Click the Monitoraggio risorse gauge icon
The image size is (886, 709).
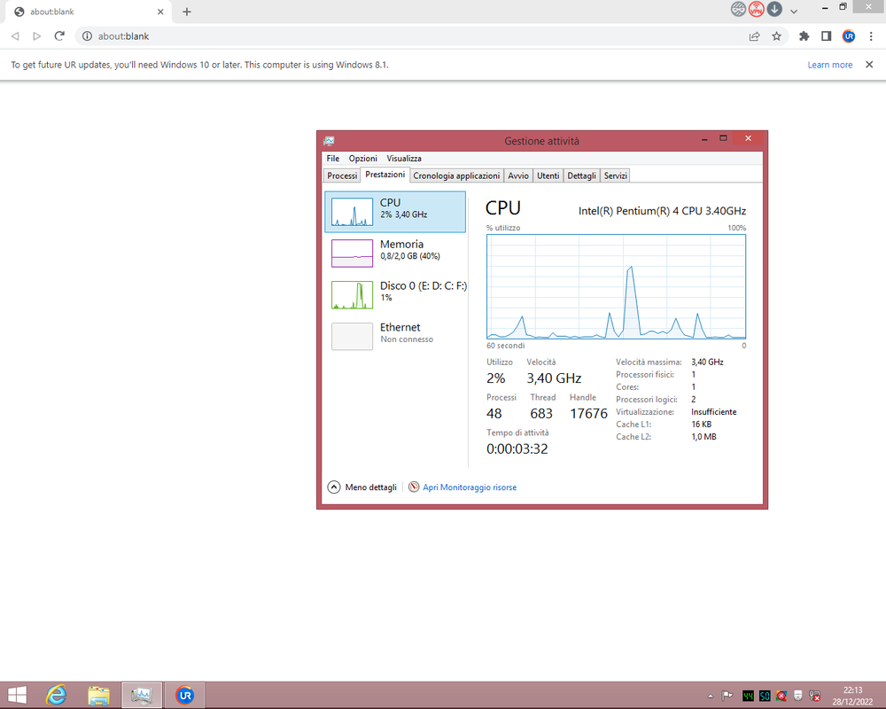(x=414, y=487)
